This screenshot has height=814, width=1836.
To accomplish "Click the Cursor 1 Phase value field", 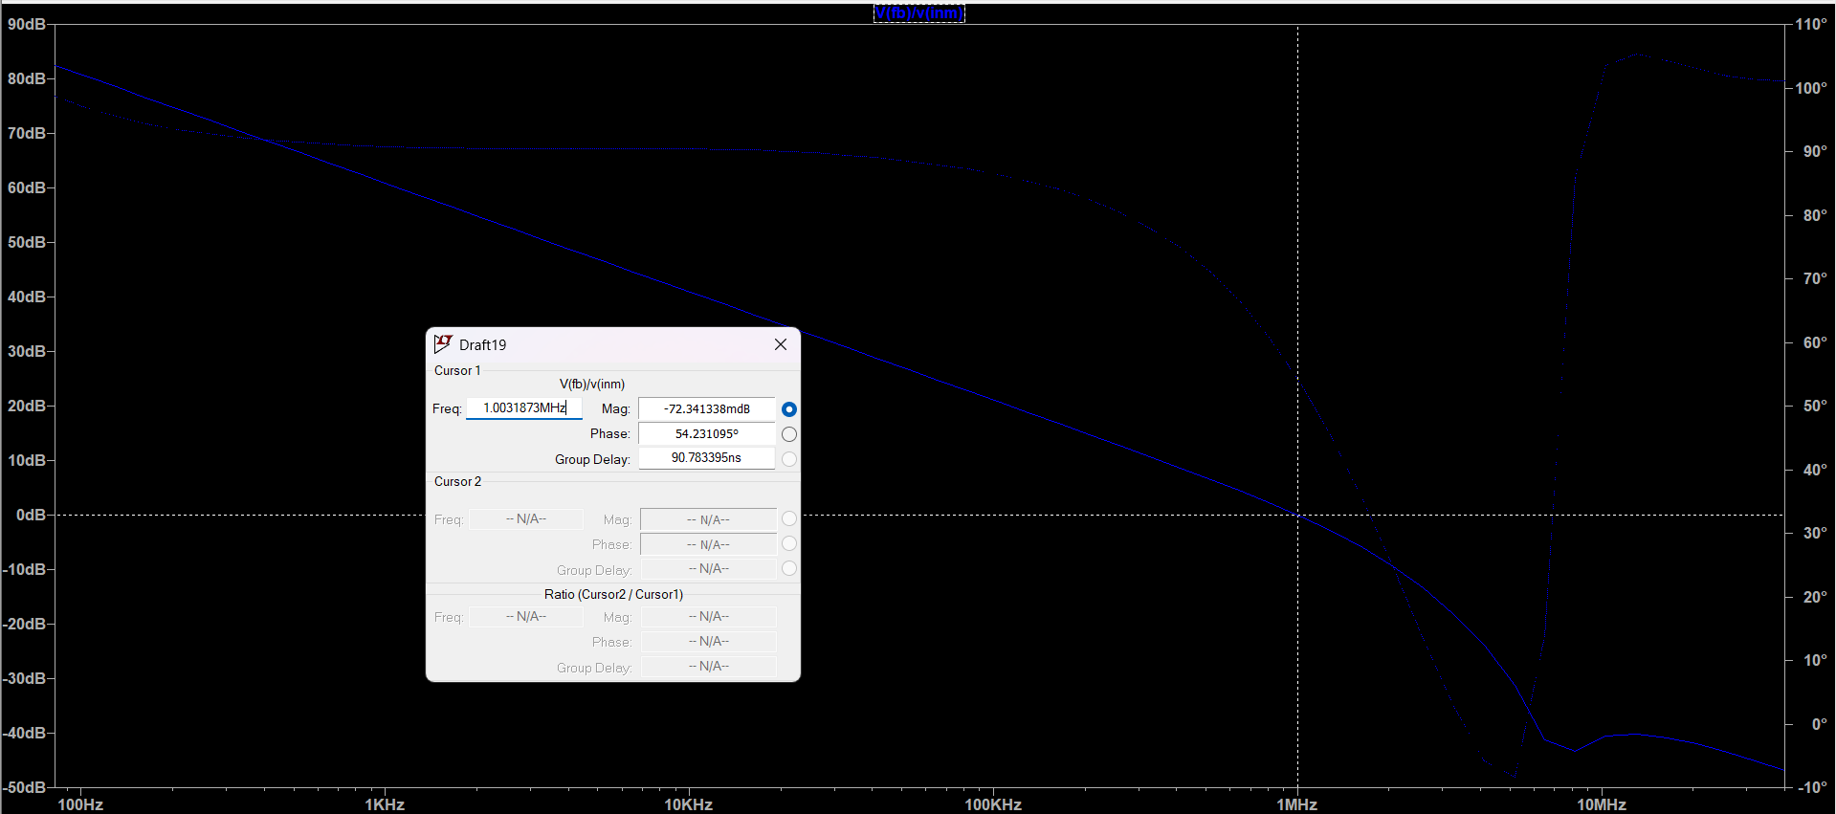I will coord(706,434).
